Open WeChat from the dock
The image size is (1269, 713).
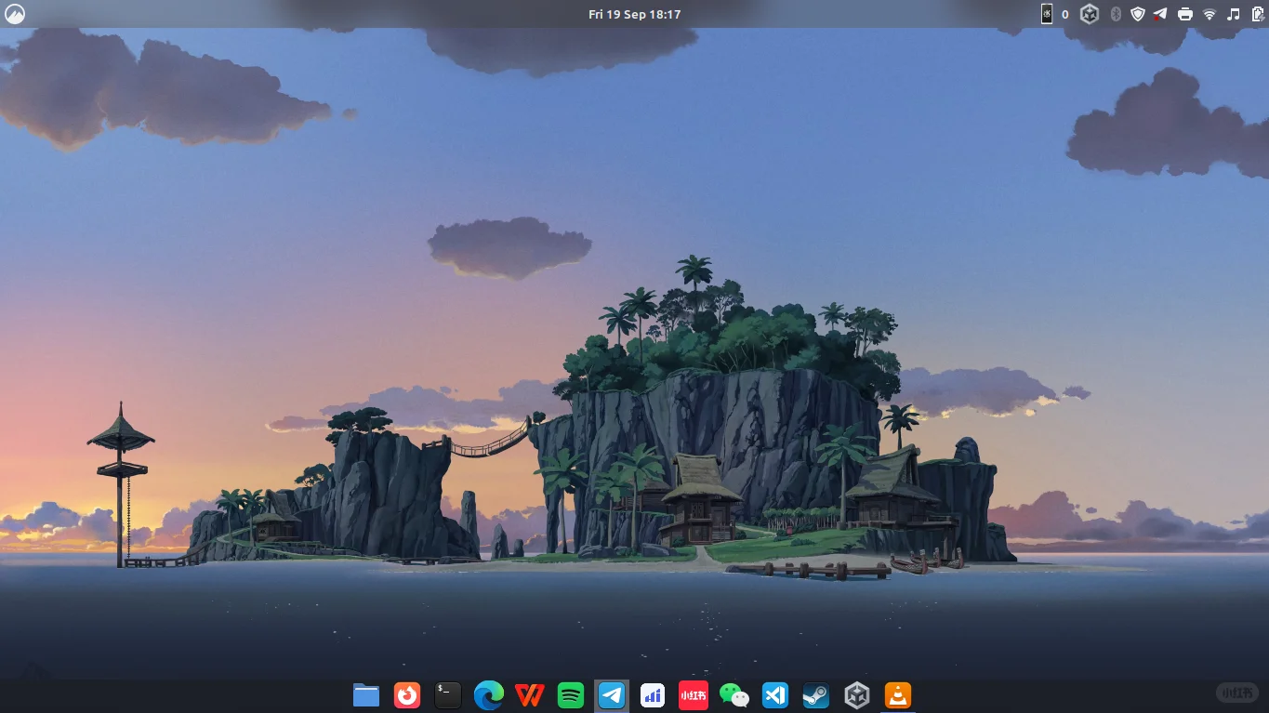click(734, 694)
